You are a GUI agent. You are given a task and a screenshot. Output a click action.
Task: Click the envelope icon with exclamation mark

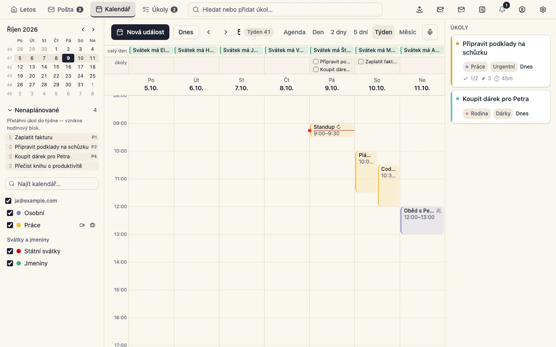click(x=440, y=10)
